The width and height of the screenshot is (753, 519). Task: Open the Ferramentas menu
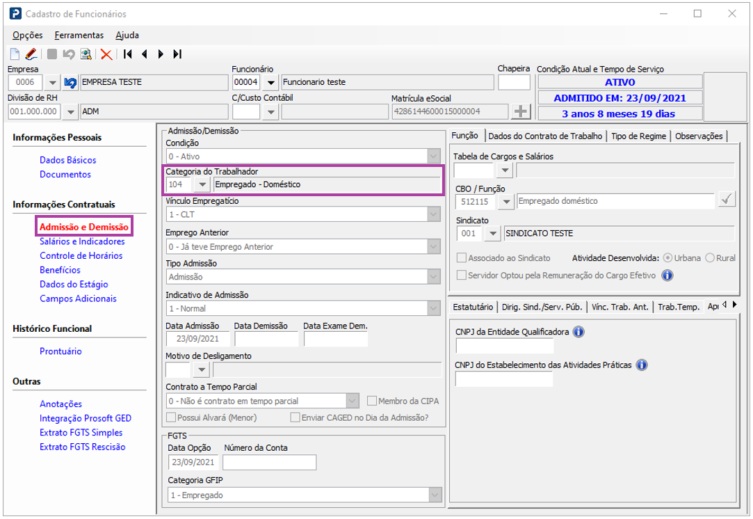(x=79, y=35)
